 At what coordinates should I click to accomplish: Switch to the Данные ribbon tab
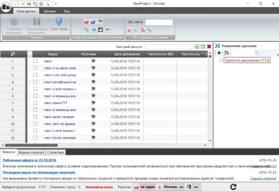(50, 11)
